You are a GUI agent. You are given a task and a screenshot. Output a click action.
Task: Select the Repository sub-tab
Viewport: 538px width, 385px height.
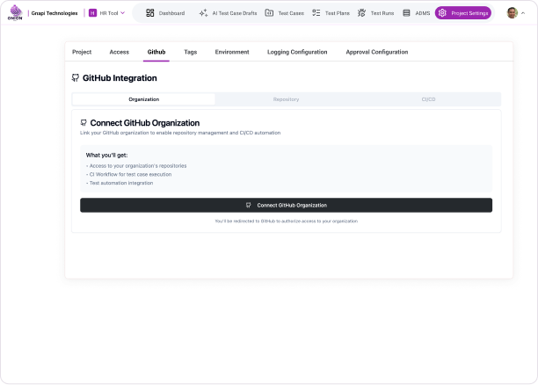[x=287, y=99]
